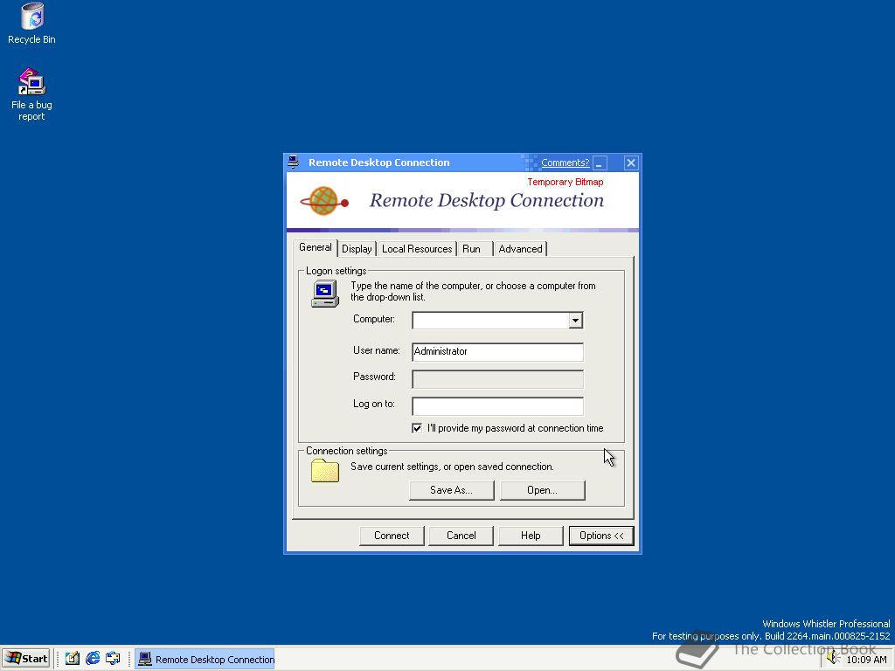The width and height of the screenshot is (895, 671).
Task: Click 'Save current settings' description text
Action: [x=452, y=467]
